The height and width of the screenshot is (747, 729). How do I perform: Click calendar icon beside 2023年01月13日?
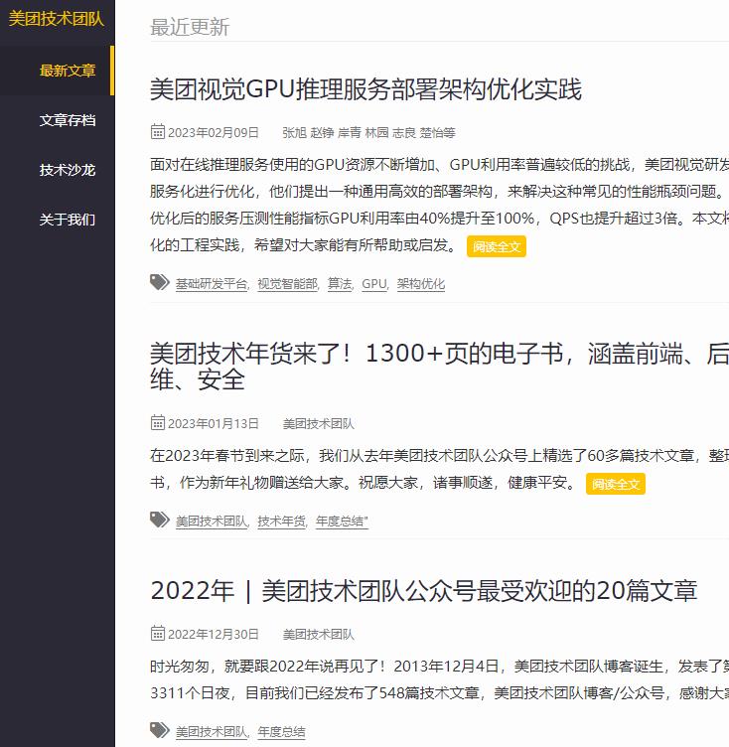coord(158,422)
